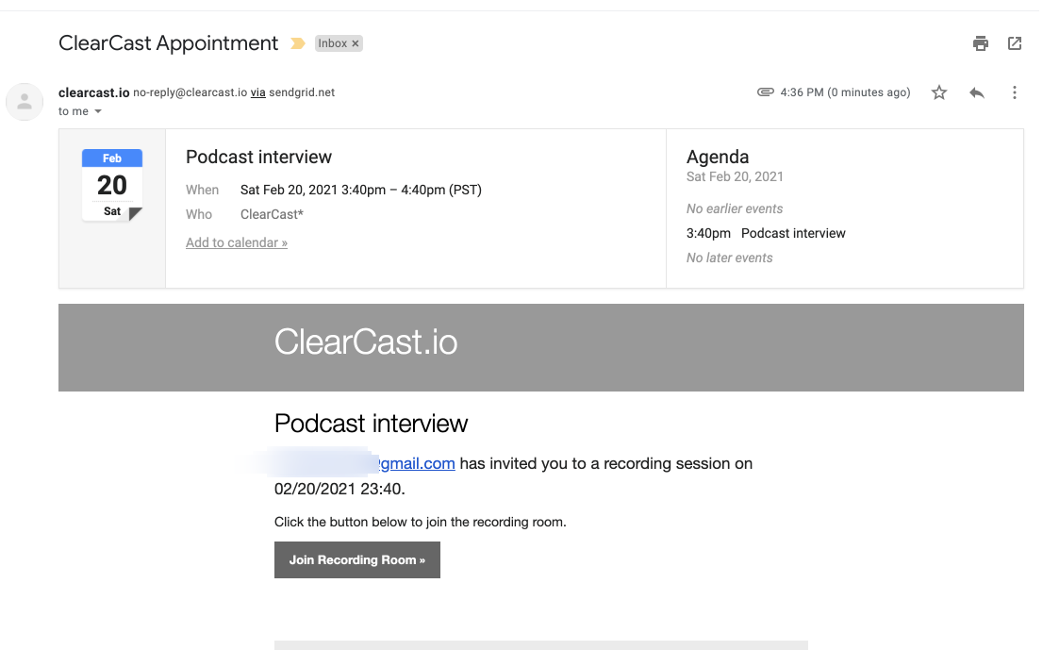Click the 'No later events' text

730,258
